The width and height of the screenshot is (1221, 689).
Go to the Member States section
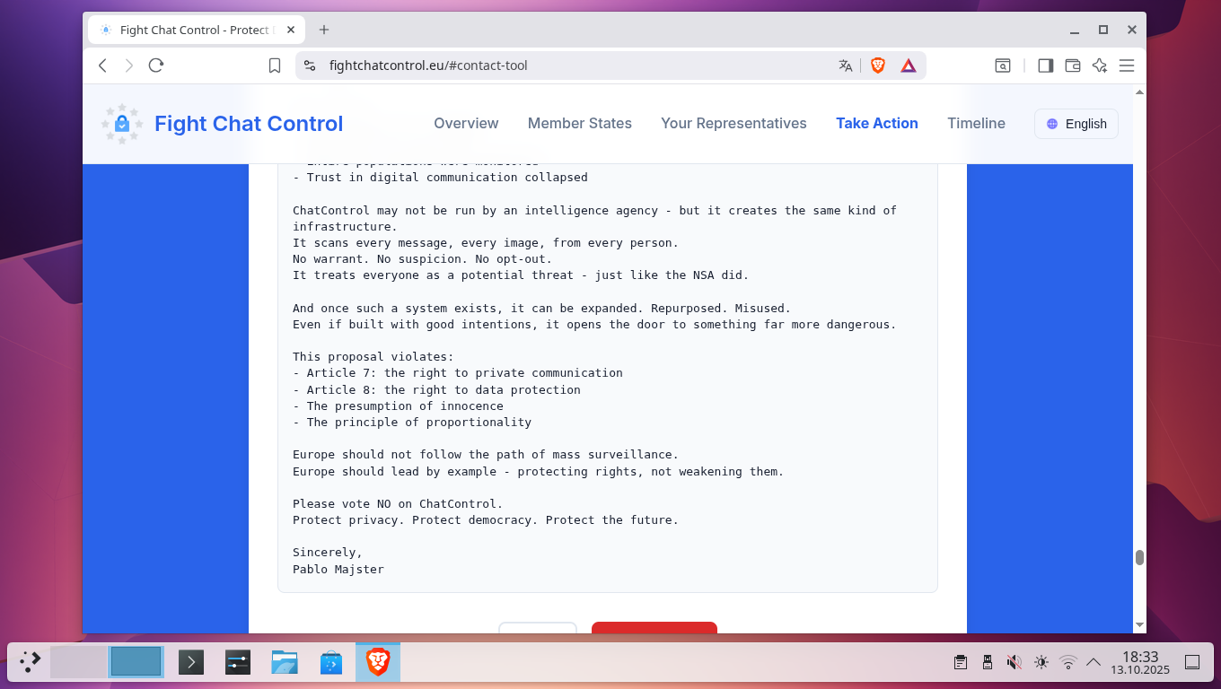point(579,124)
